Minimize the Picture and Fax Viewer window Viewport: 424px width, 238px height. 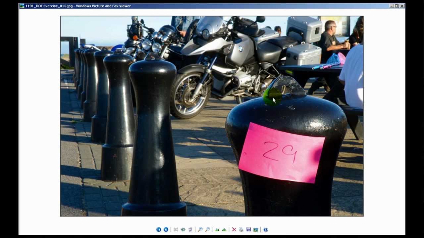(x=391, y=6)
